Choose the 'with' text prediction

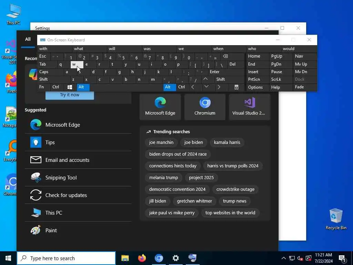coord(55,49)
